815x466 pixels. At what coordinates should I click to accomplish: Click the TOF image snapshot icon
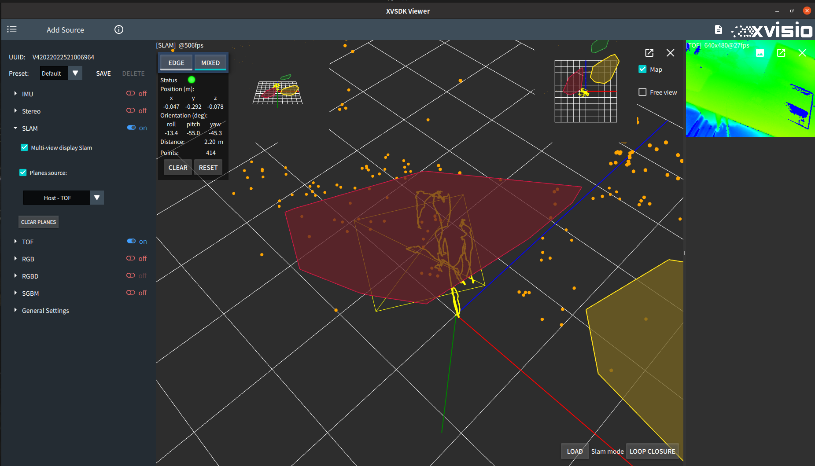[760, 53]
